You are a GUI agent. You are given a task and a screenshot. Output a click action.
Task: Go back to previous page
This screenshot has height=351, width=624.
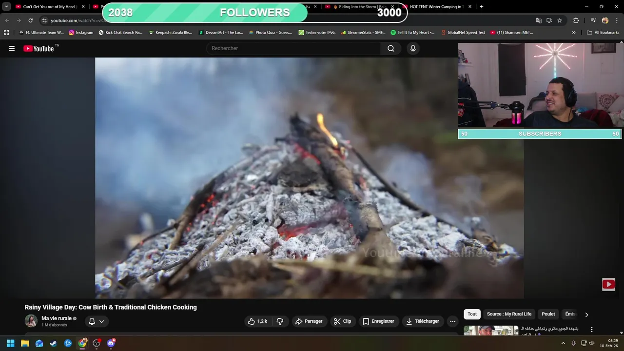point(7,20)
